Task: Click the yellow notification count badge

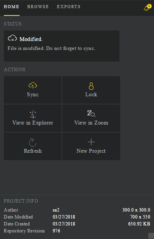Action: pos(149,6)
